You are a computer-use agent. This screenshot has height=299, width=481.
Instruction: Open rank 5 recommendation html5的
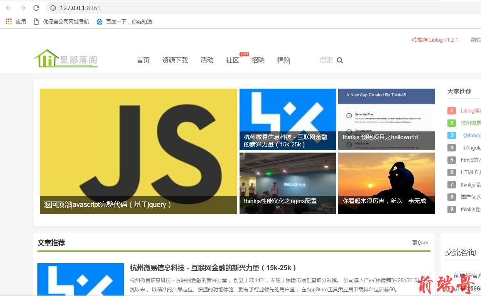(x=471, y=160)
